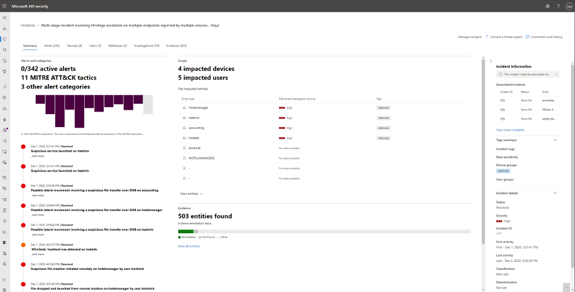Screen dimensions: 575x292
Task: Click the tallest purple bar in the MITRE chart
Action: click(80, 112)
